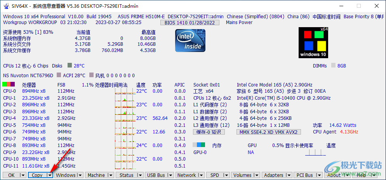Click the 系统分页文件 row label
The width and height of the screenshot is (386, 180).
click(17, 45)
